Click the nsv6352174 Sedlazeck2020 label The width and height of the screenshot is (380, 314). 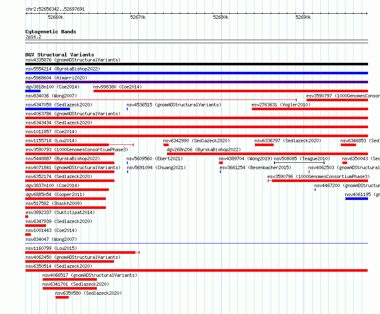click(x=59, y=176)
